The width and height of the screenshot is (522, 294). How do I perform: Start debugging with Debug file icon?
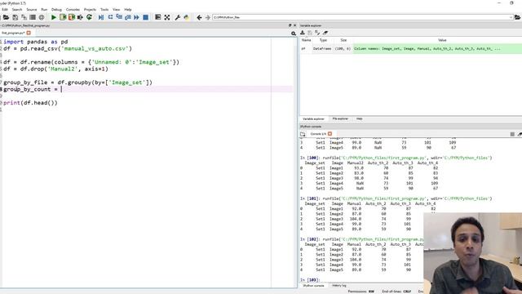point(101,17)
